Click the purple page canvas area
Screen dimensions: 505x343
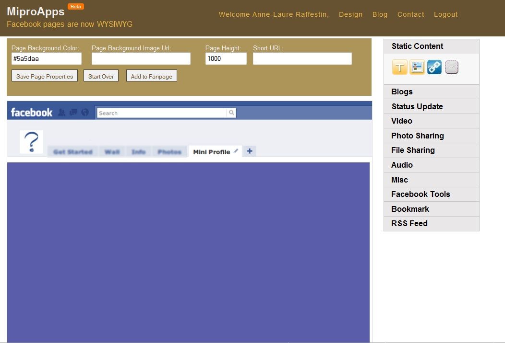188,252
